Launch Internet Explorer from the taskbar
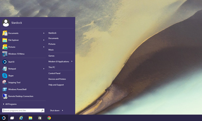This screenshot has height=121, width=202. click(21, 118)
